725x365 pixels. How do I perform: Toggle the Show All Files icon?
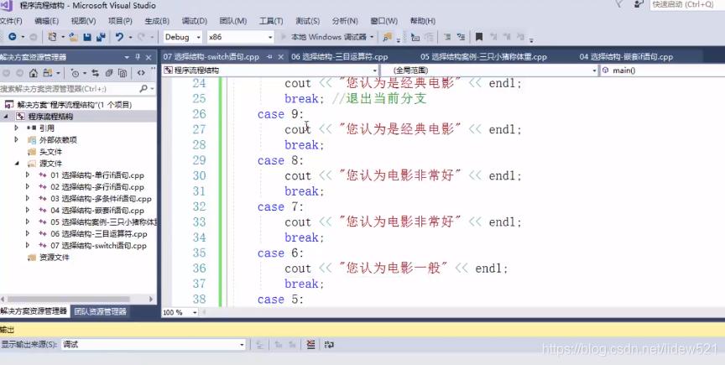click(x=123, y=73)
